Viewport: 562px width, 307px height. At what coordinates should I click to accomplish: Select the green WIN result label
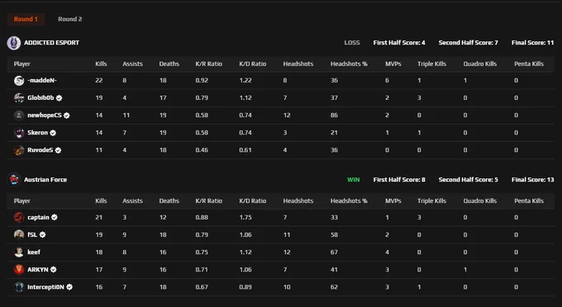pos(354,180)
